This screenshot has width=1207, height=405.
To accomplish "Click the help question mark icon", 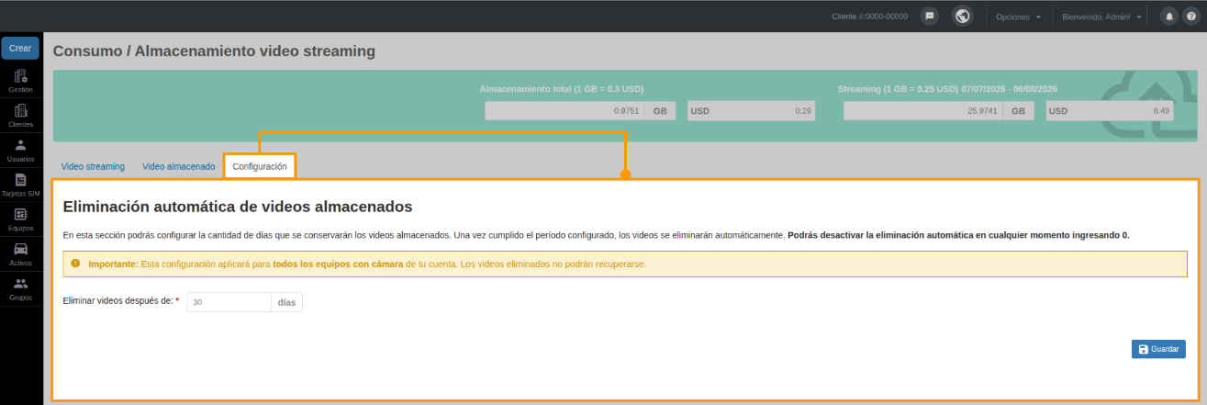I will pyautogui.click(x=1190, y=17).
